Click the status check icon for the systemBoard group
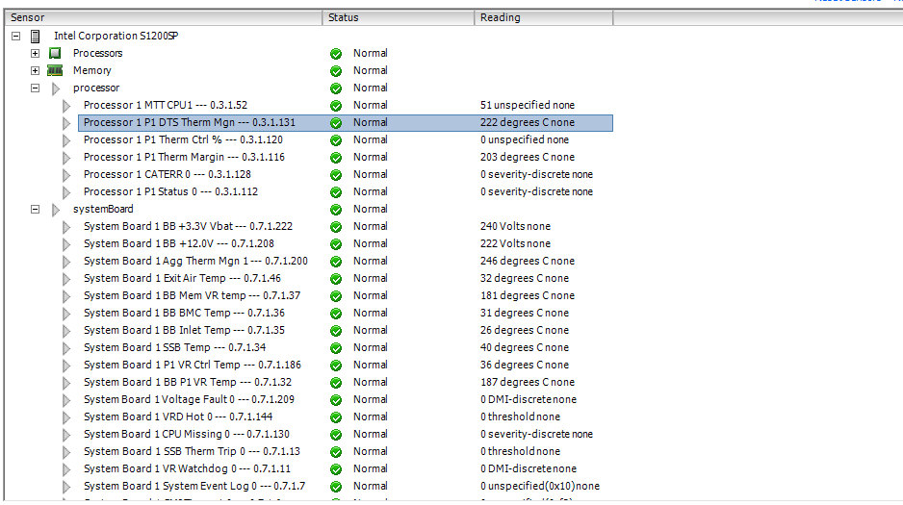 click(336, 210)
